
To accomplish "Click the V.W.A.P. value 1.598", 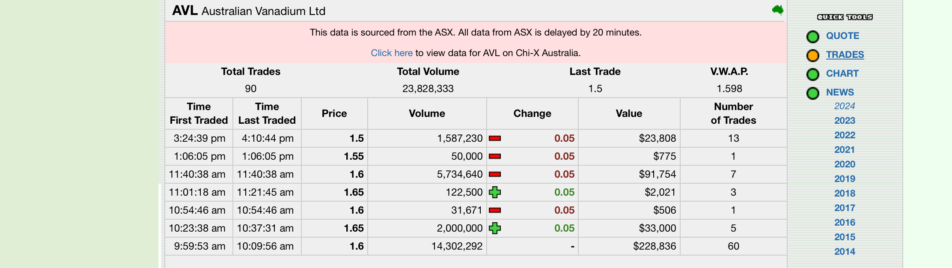I will tap(729, 89).
